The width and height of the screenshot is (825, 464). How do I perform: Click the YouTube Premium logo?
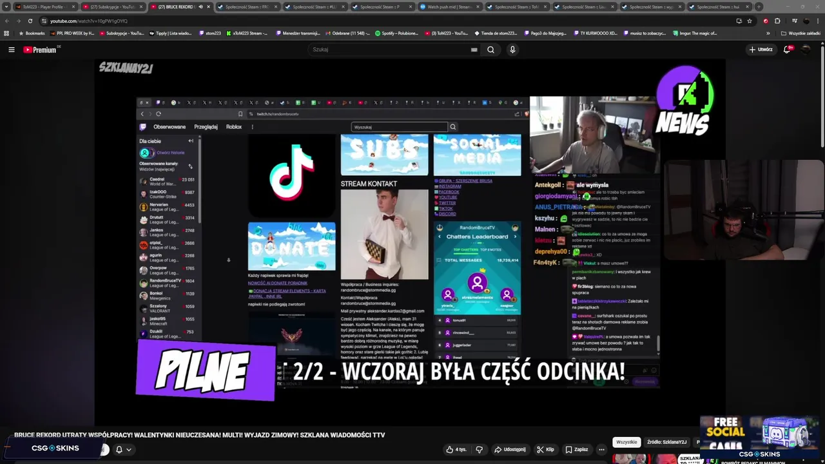(40, 50)
